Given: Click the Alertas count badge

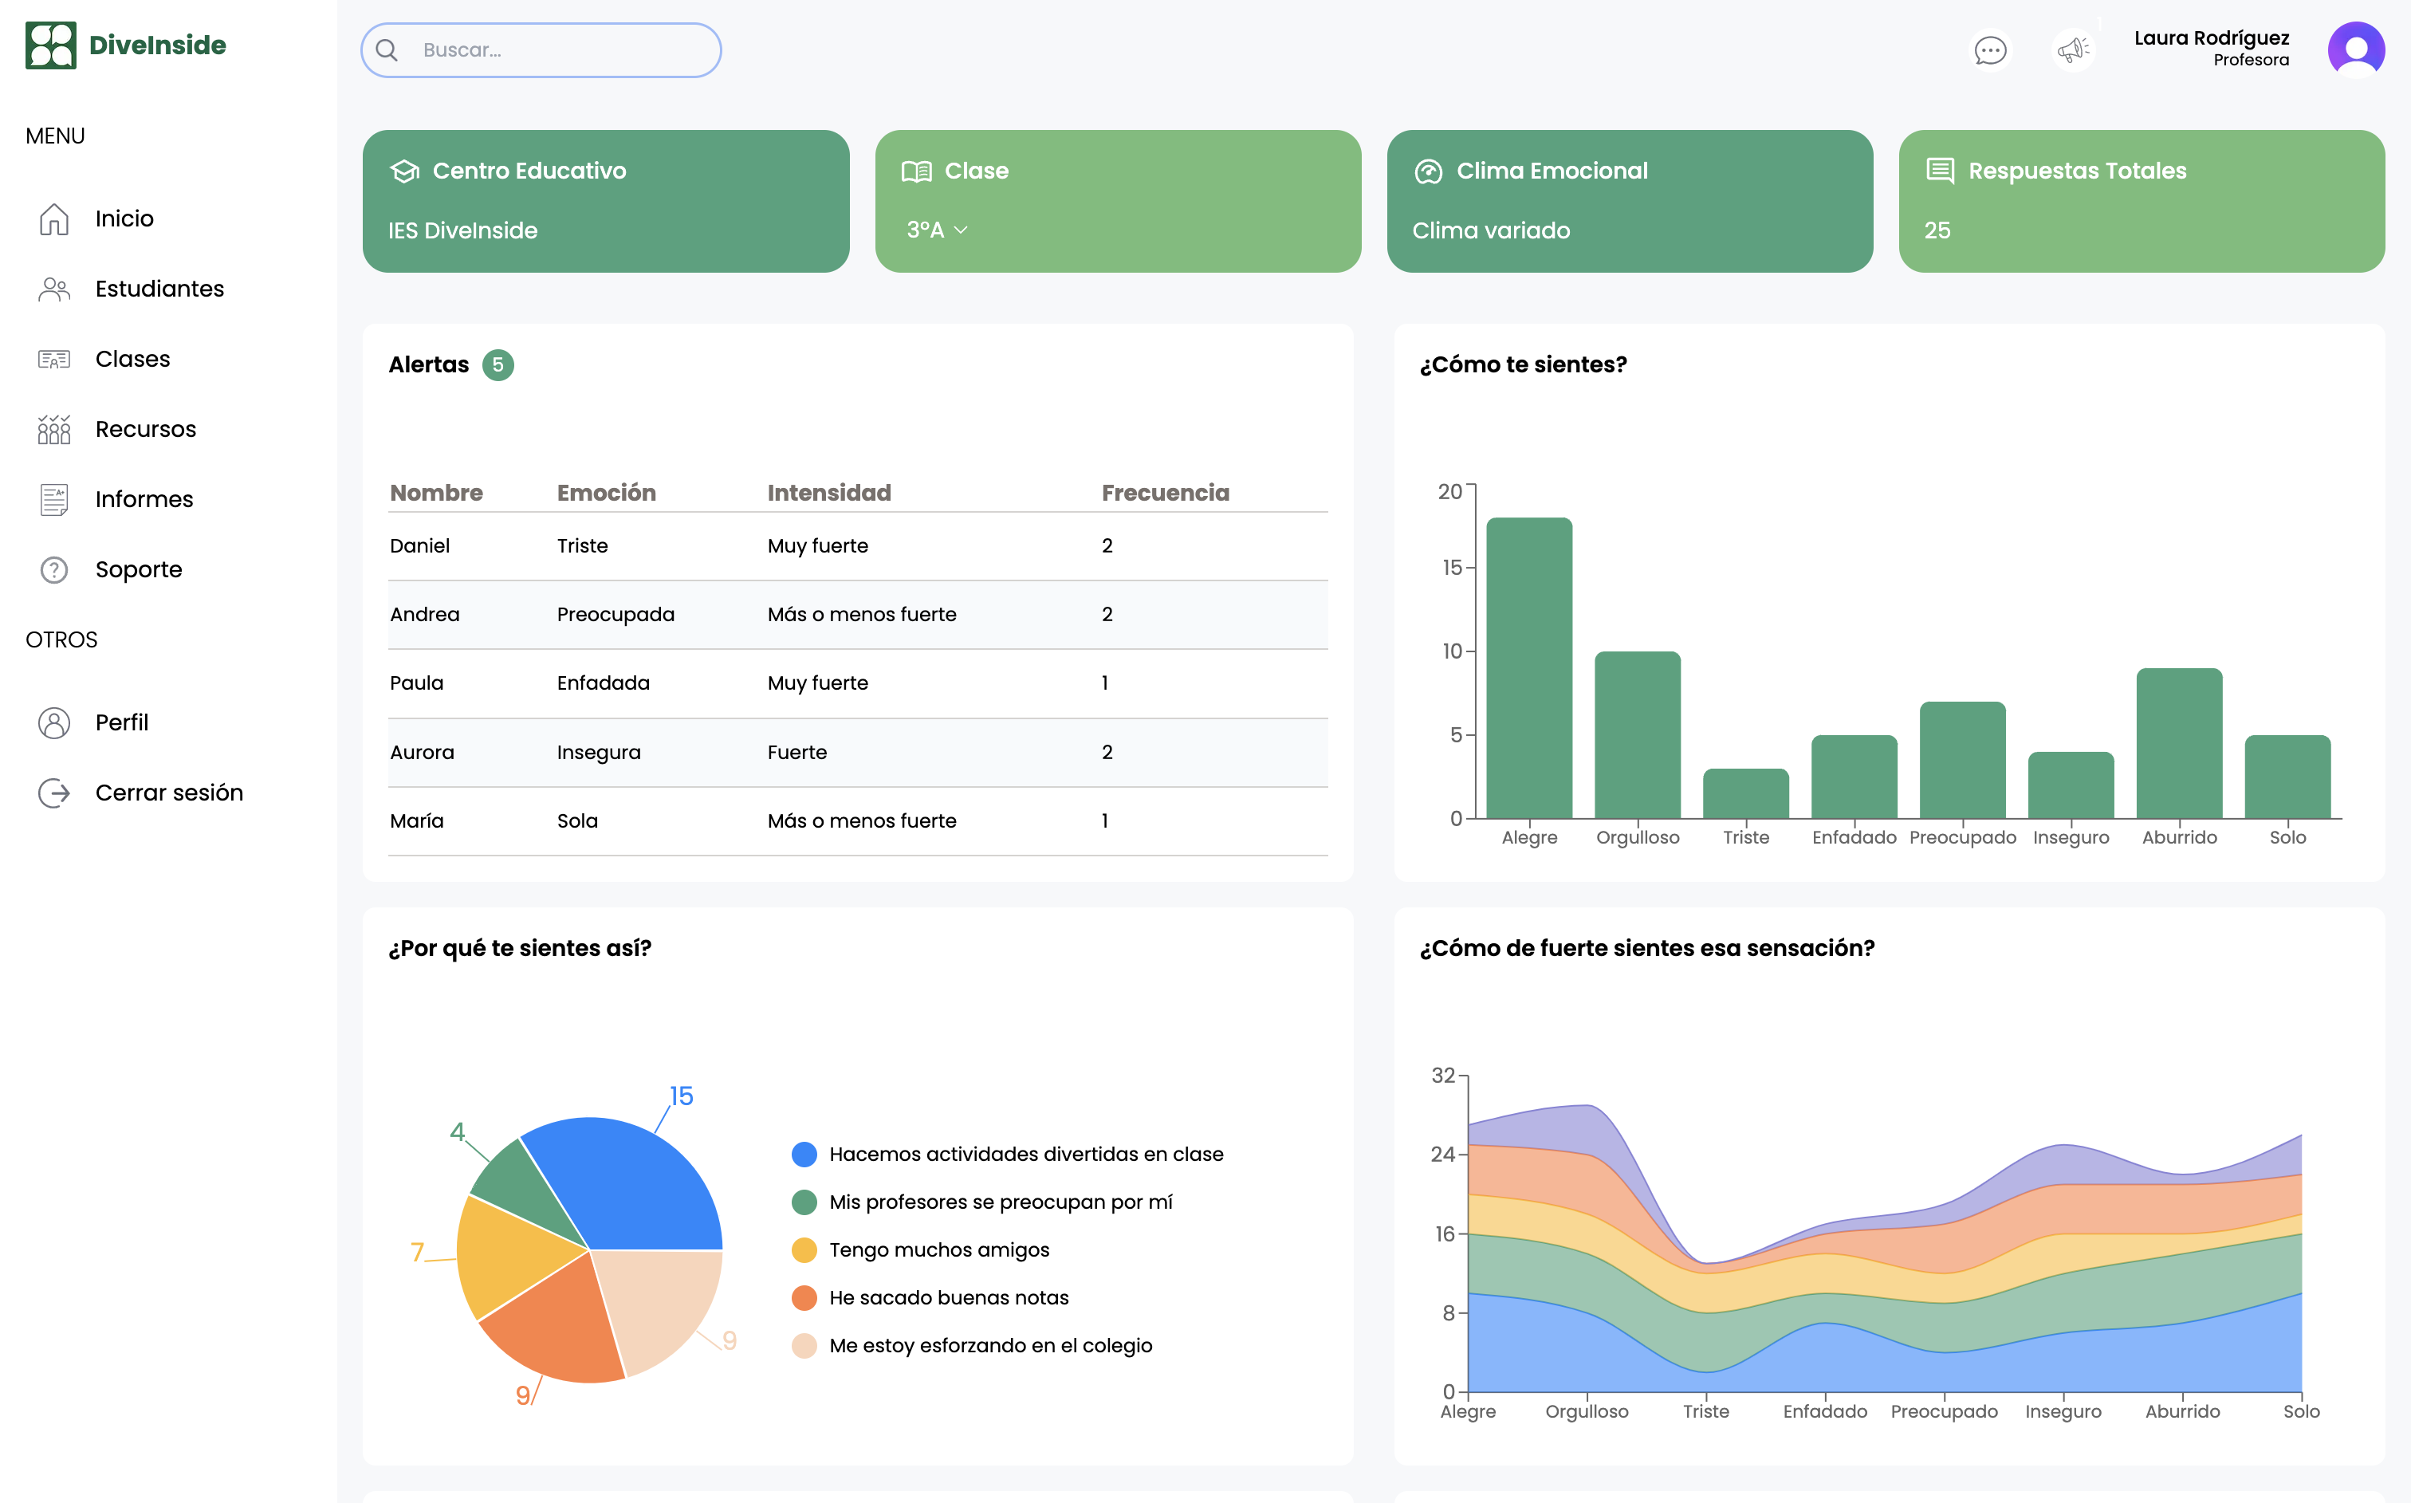Looking at the screenshot, I should 498,365.
